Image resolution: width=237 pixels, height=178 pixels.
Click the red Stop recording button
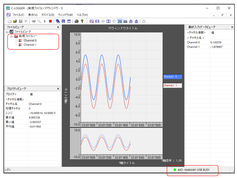pyautogui.click(x=50, y=21)
